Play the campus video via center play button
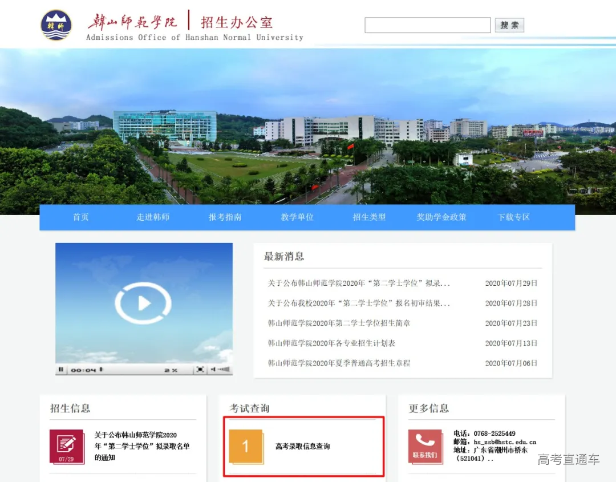This screenshot has width=616, height=482. click(144, 303)
